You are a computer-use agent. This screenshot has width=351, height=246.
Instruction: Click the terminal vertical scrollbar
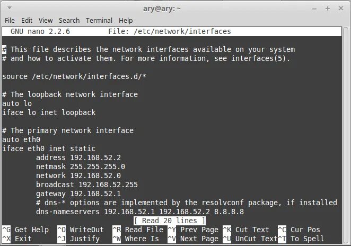point(345,135)
